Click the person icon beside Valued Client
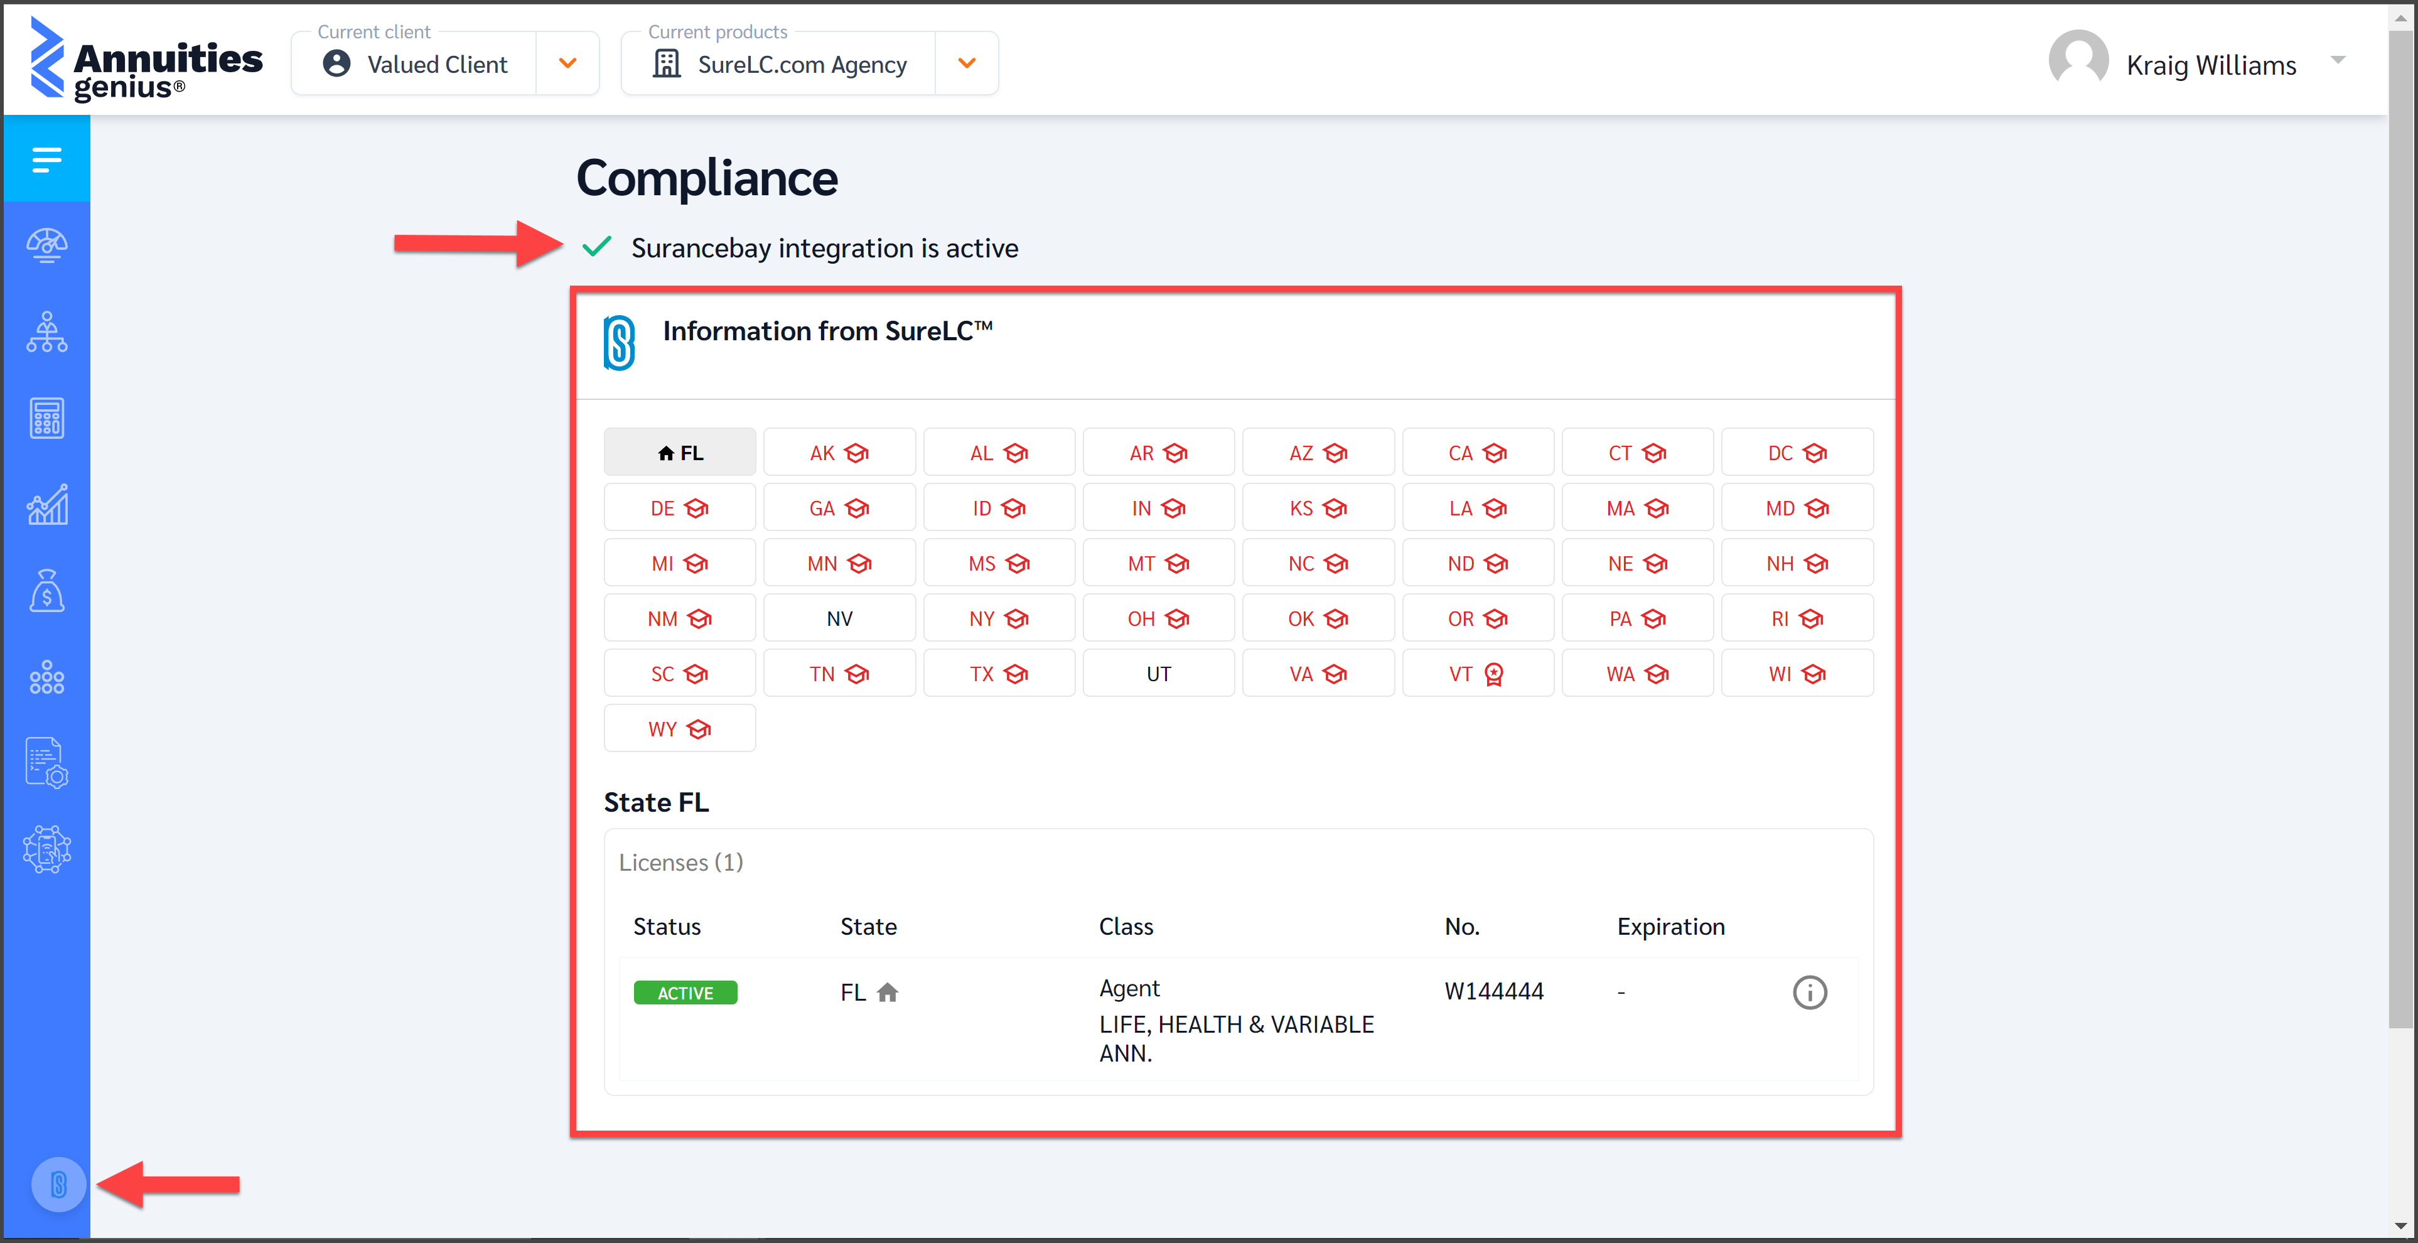The image size is (2418, 1243). pos(336,64)
